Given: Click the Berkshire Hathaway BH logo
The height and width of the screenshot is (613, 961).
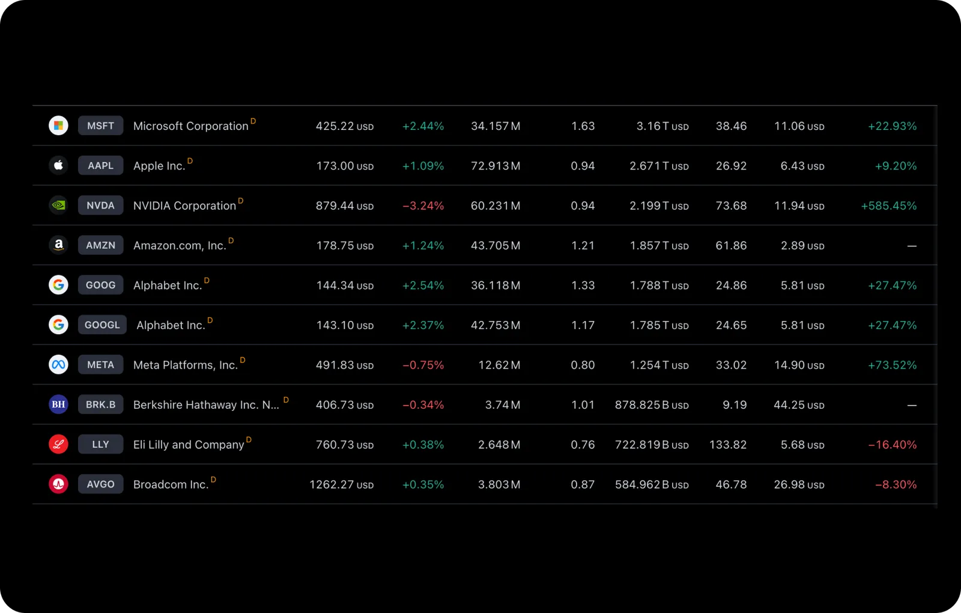Looking at the screenshot, I should (x=58, y=404).
